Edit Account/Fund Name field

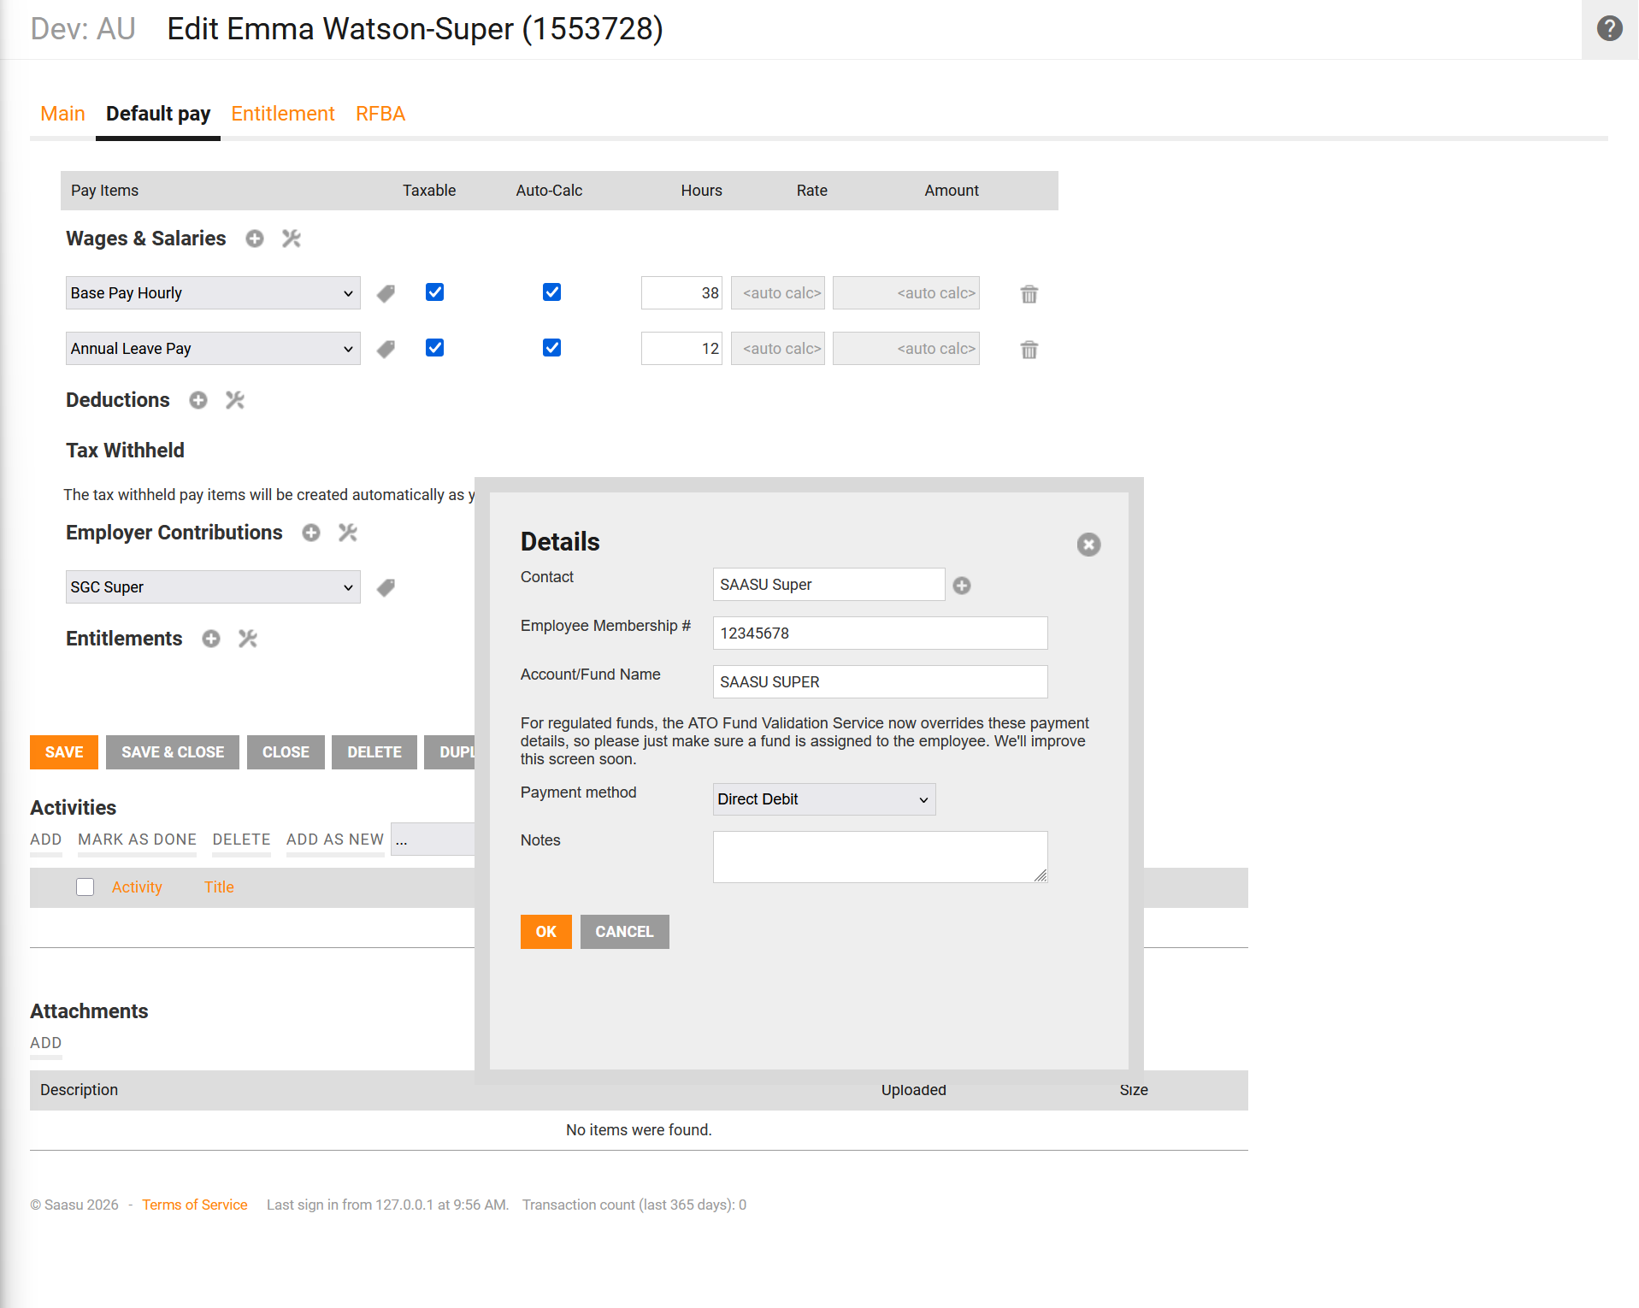click(881, 682)
